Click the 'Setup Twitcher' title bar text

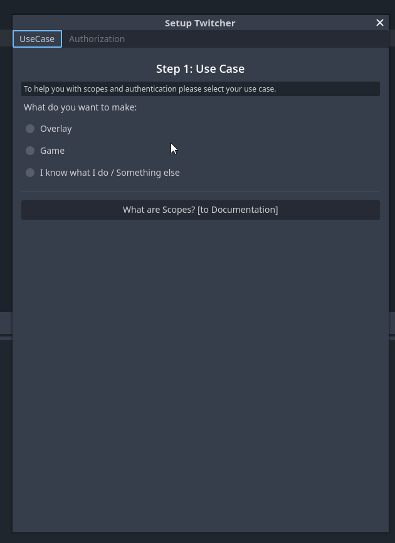click(200, 23)
